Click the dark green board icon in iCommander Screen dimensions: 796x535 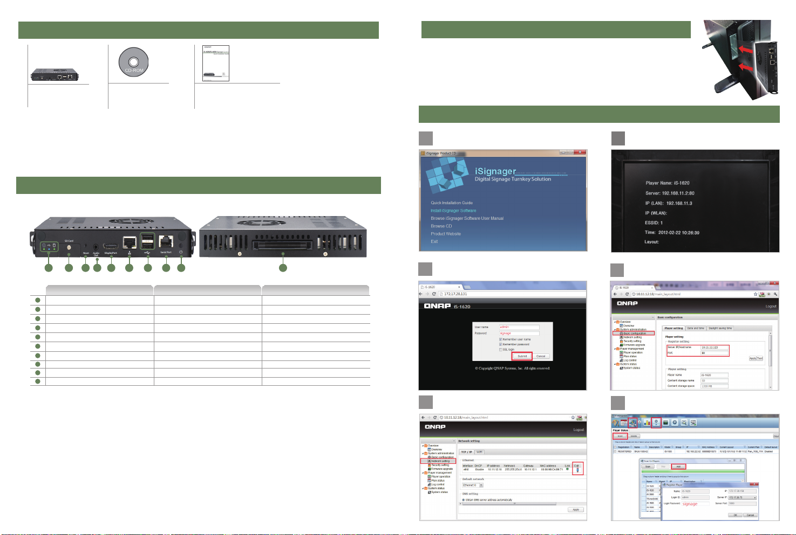(x=665, y=423)
